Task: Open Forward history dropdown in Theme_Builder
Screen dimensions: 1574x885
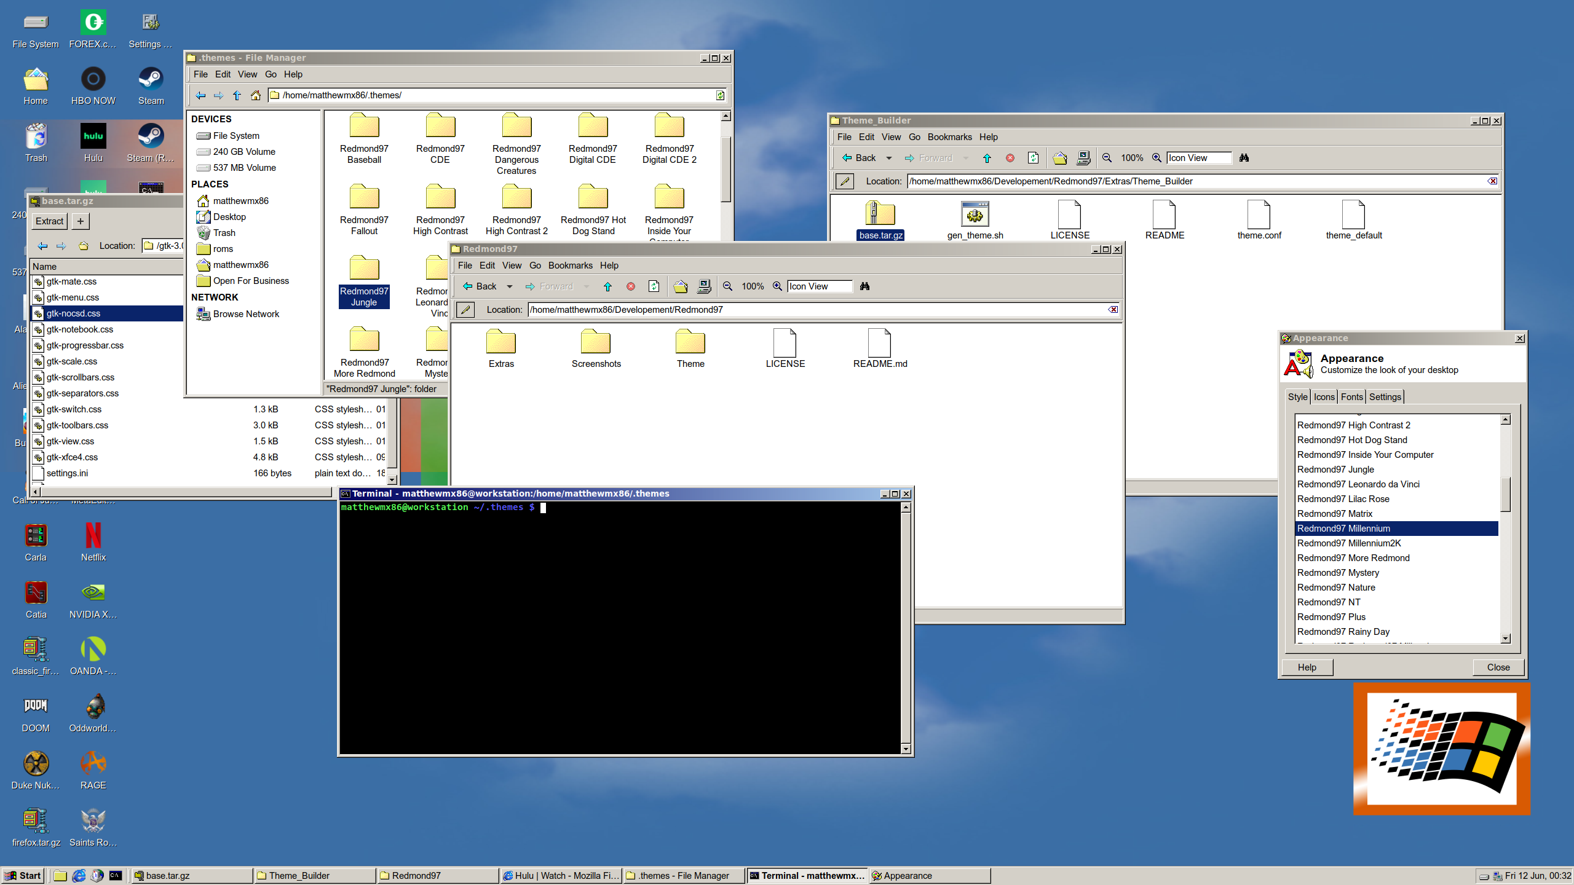Action: pyautogui.click(x=966, y=158)
